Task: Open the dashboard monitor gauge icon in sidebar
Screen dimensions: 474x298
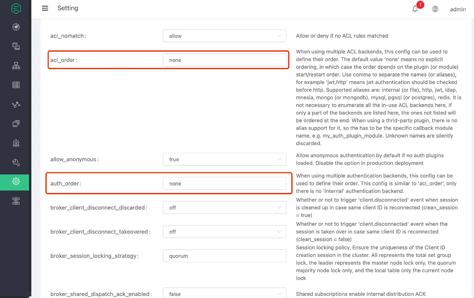Action: coord(16,27)
